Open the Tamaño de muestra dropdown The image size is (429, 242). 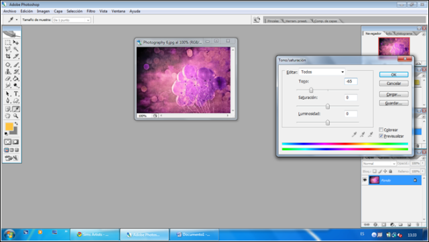[72, 20]
